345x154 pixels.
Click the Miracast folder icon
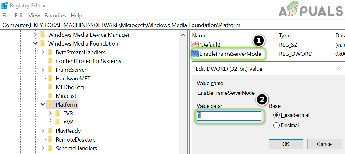coord(50,96)
